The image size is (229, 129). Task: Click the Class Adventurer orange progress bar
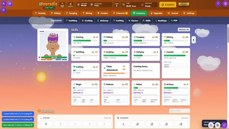115,73
